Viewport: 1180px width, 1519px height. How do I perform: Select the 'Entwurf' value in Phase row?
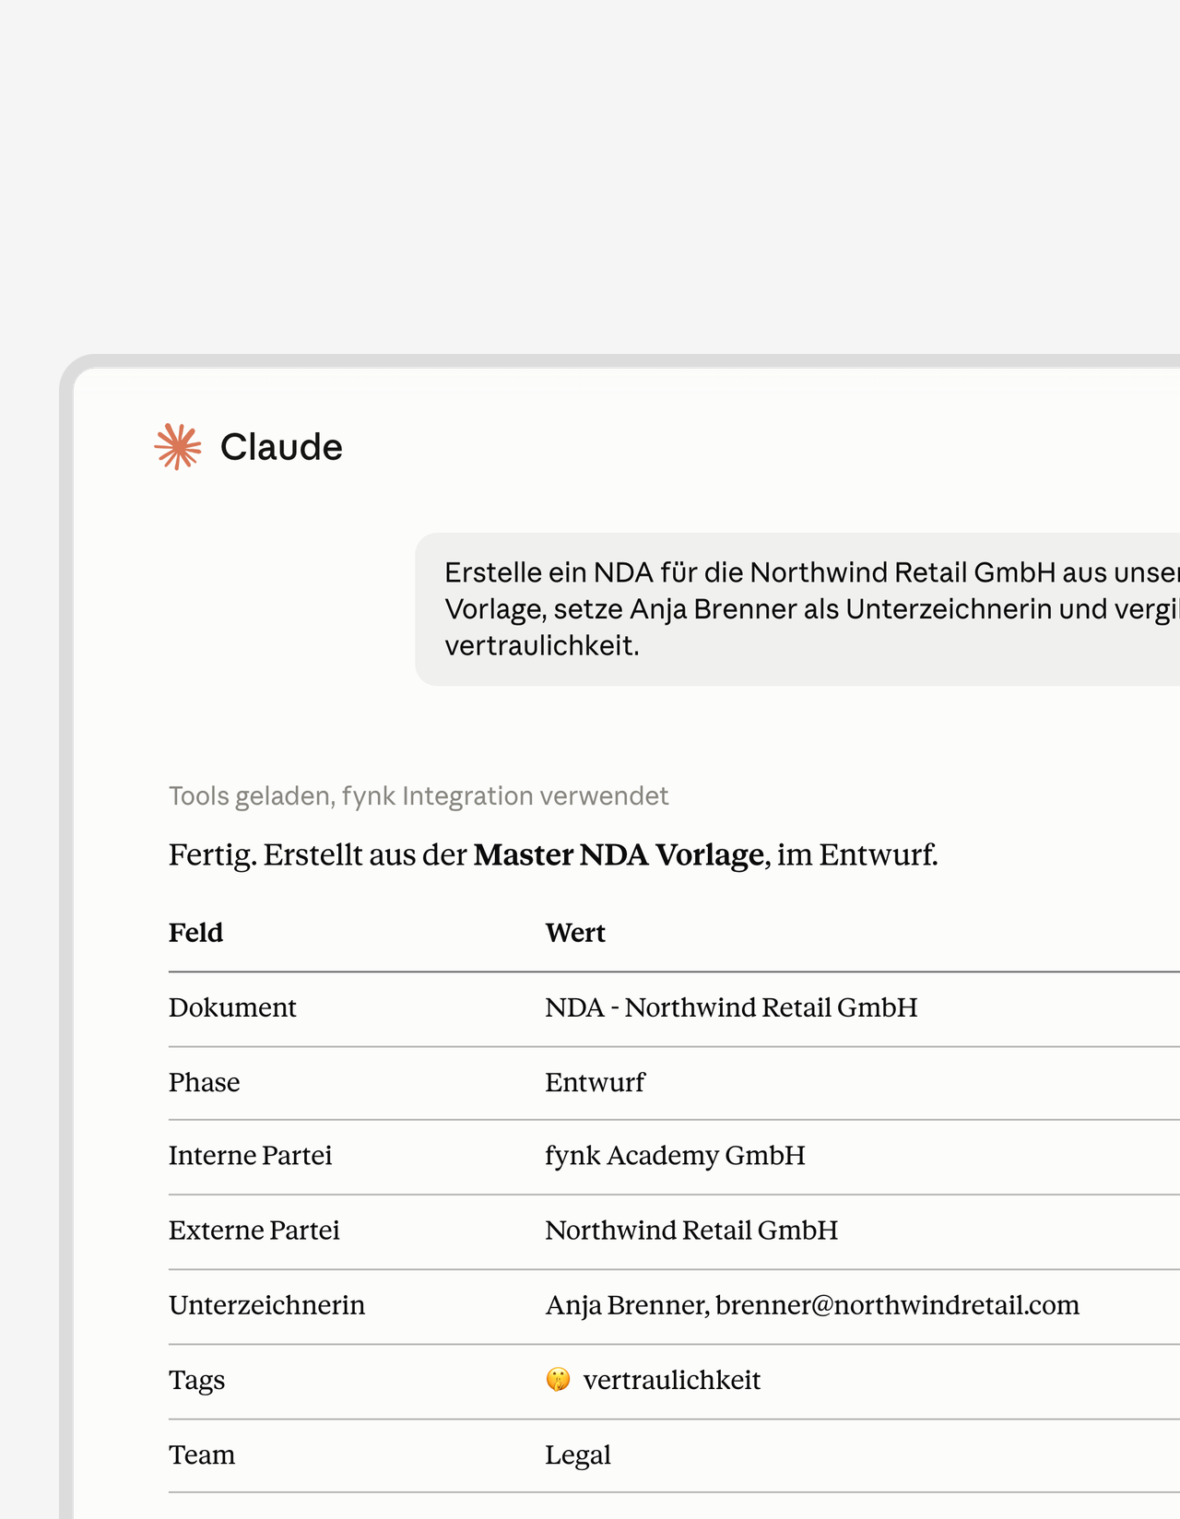point(596,1082)
